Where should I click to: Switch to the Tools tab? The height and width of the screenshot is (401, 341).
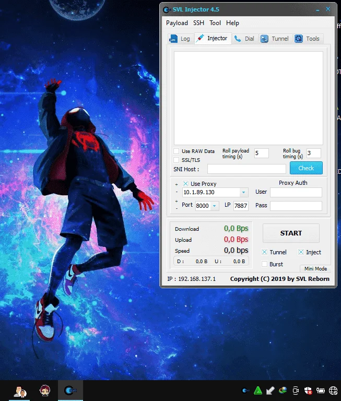[x=307, y=39]
